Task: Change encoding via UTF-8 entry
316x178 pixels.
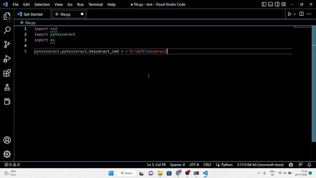Action: [x=194, y=165]
